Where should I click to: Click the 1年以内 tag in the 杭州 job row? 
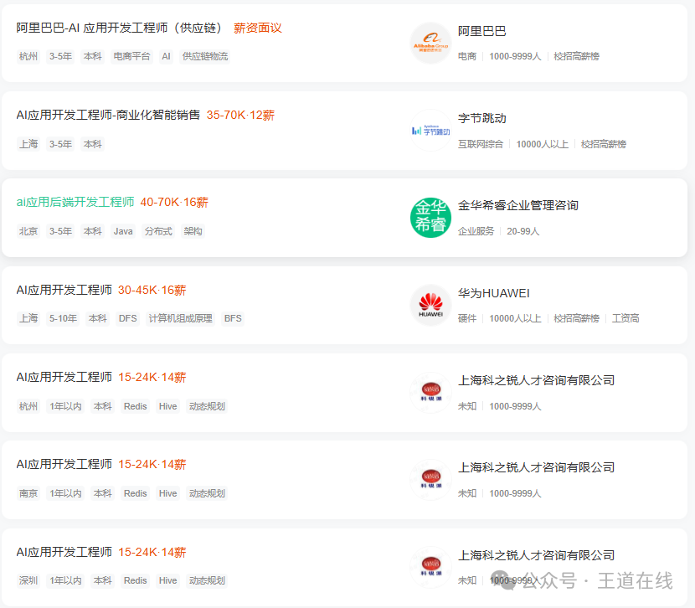(65, 406)
